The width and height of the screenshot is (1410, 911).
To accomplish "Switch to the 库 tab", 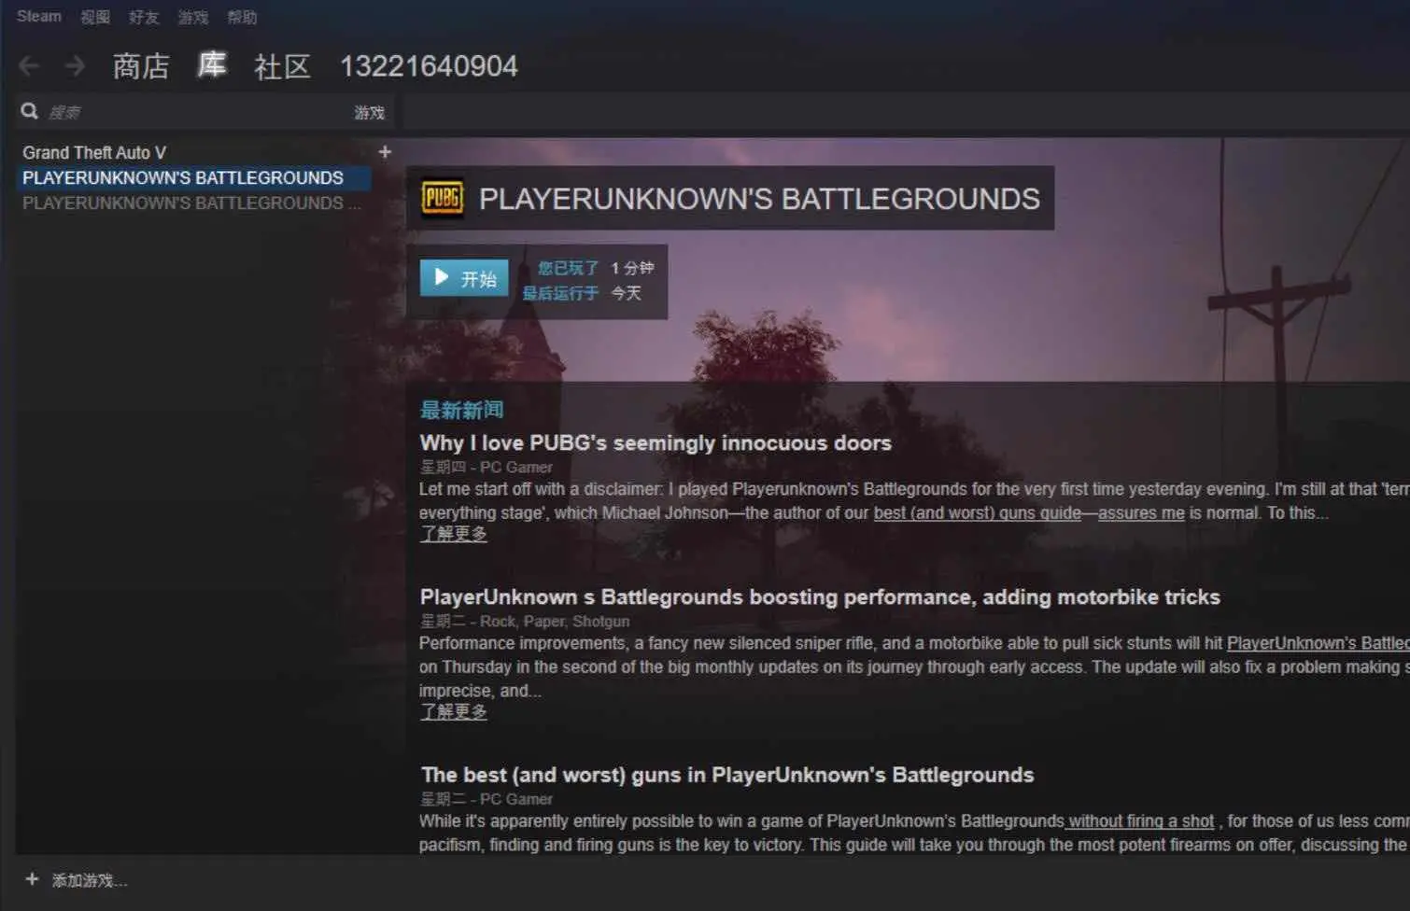I will 212,64.
